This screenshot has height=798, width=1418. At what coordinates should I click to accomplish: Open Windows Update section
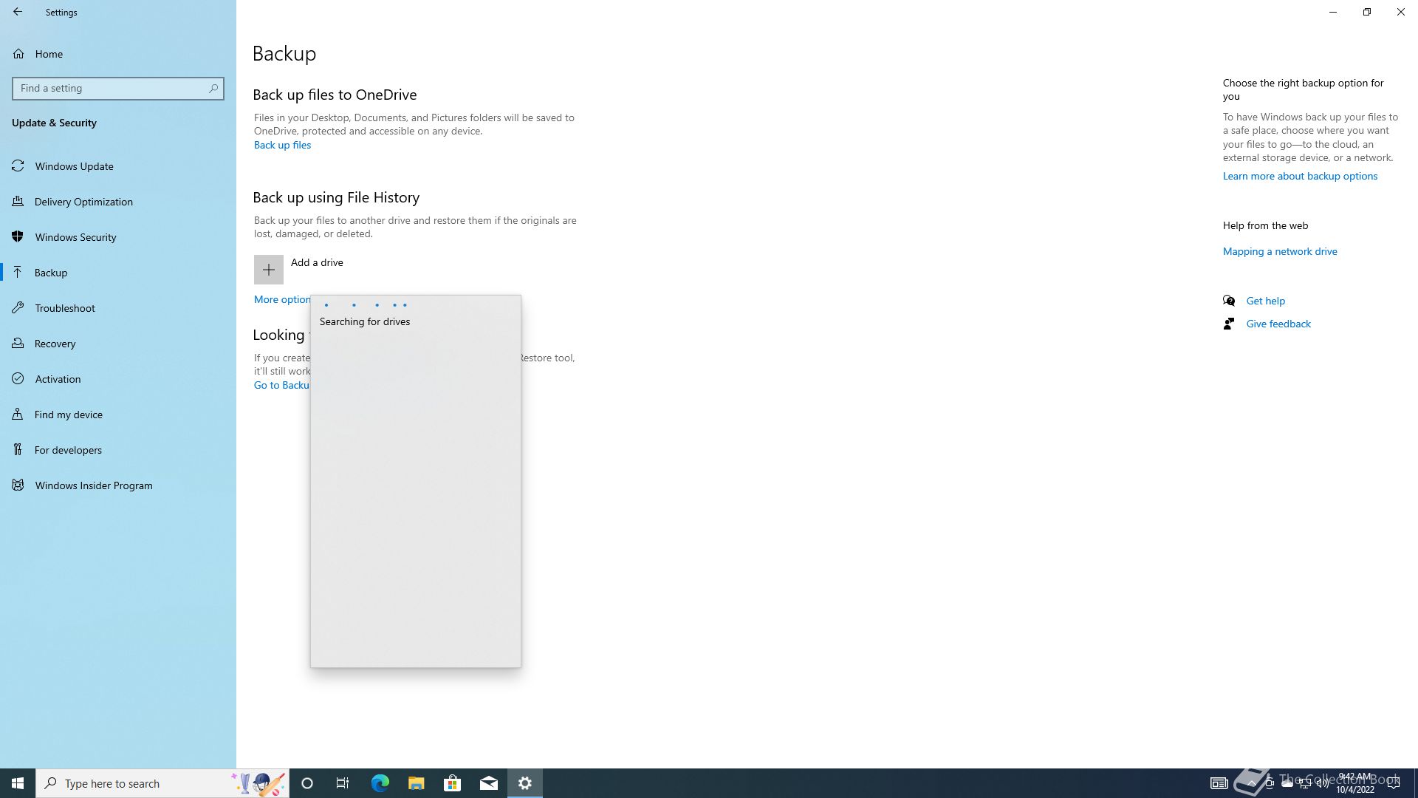pos(118,166)
